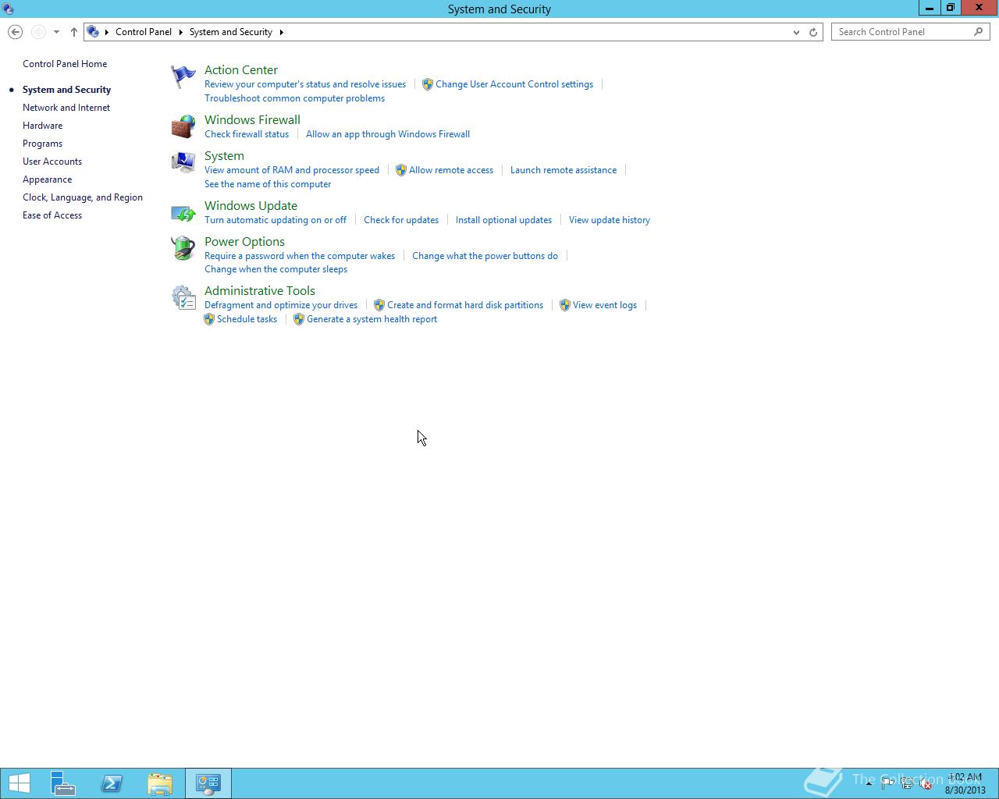
Task: Open the System computer icon
Action: click(x=183, y=162)
